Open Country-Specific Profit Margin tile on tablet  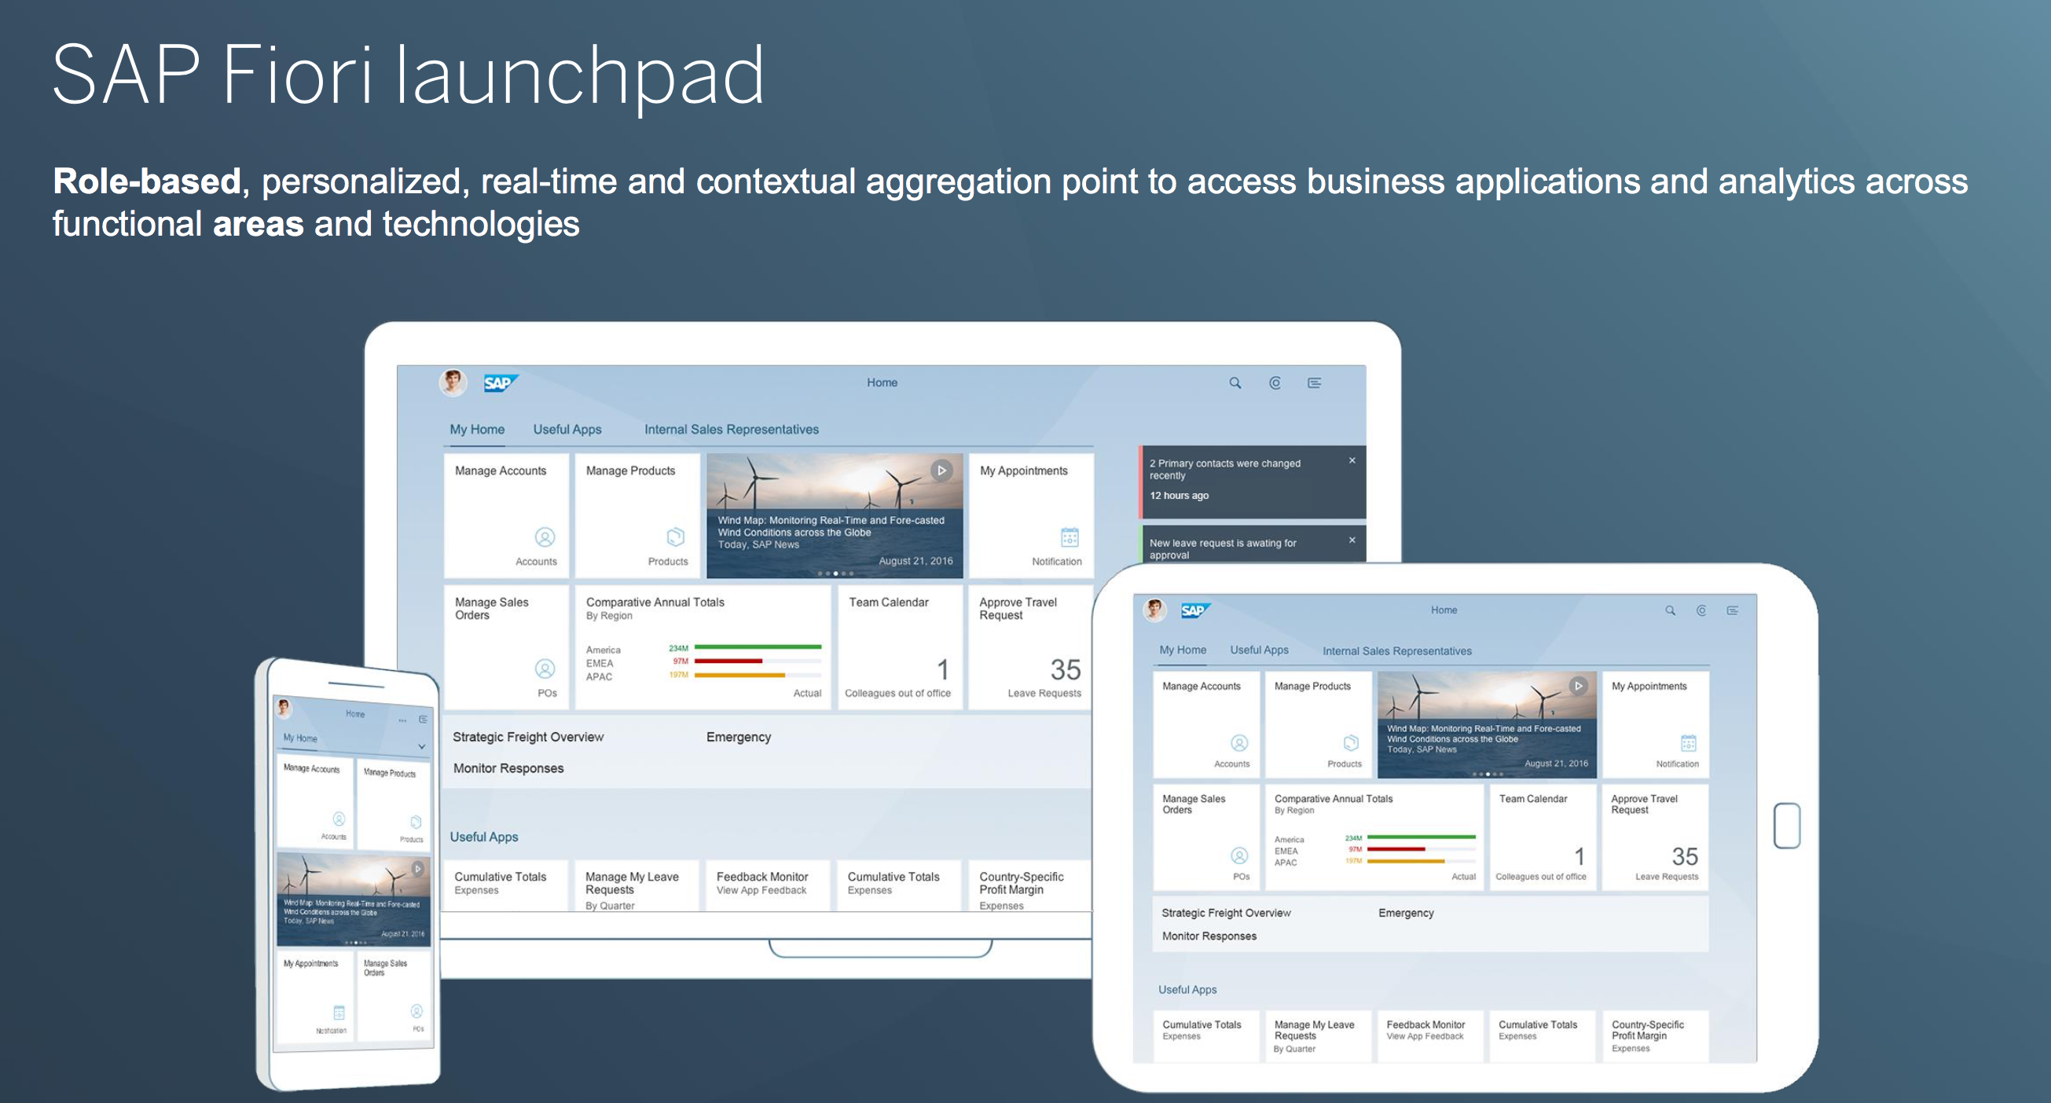pos(1655,1036)
